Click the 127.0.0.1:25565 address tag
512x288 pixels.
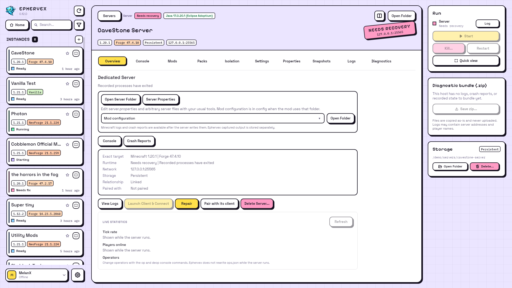(x=181, y=43)
